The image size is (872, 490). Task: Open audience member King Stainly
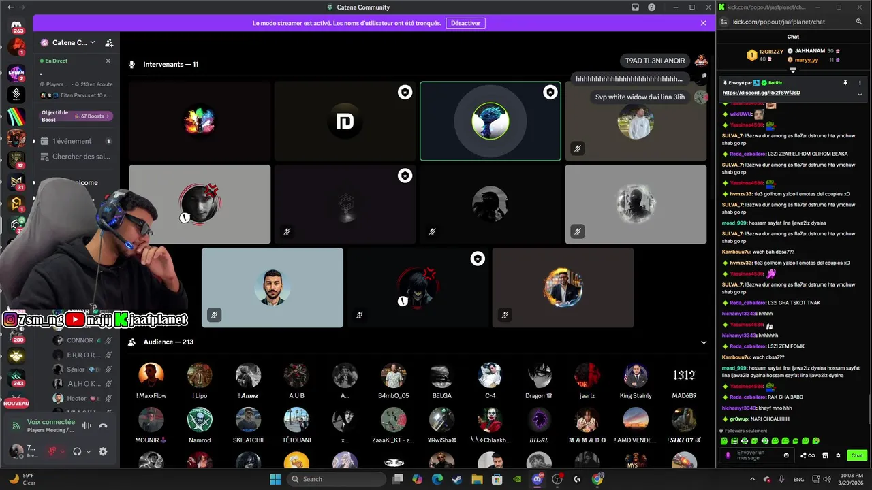tap(636, 381)
